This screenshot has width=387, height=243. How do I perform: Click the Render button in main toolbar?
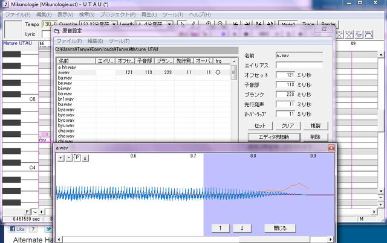pos(328,24)
